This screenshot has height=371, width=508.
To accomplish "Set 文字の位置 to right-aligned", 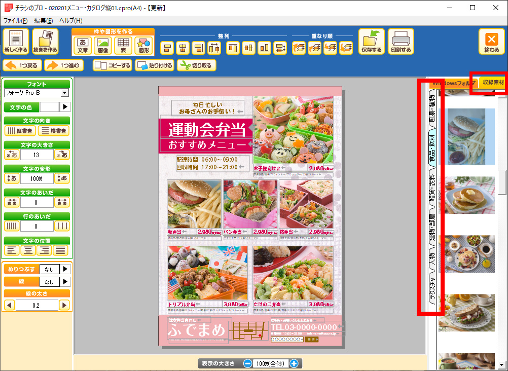I will pos(45,250).
